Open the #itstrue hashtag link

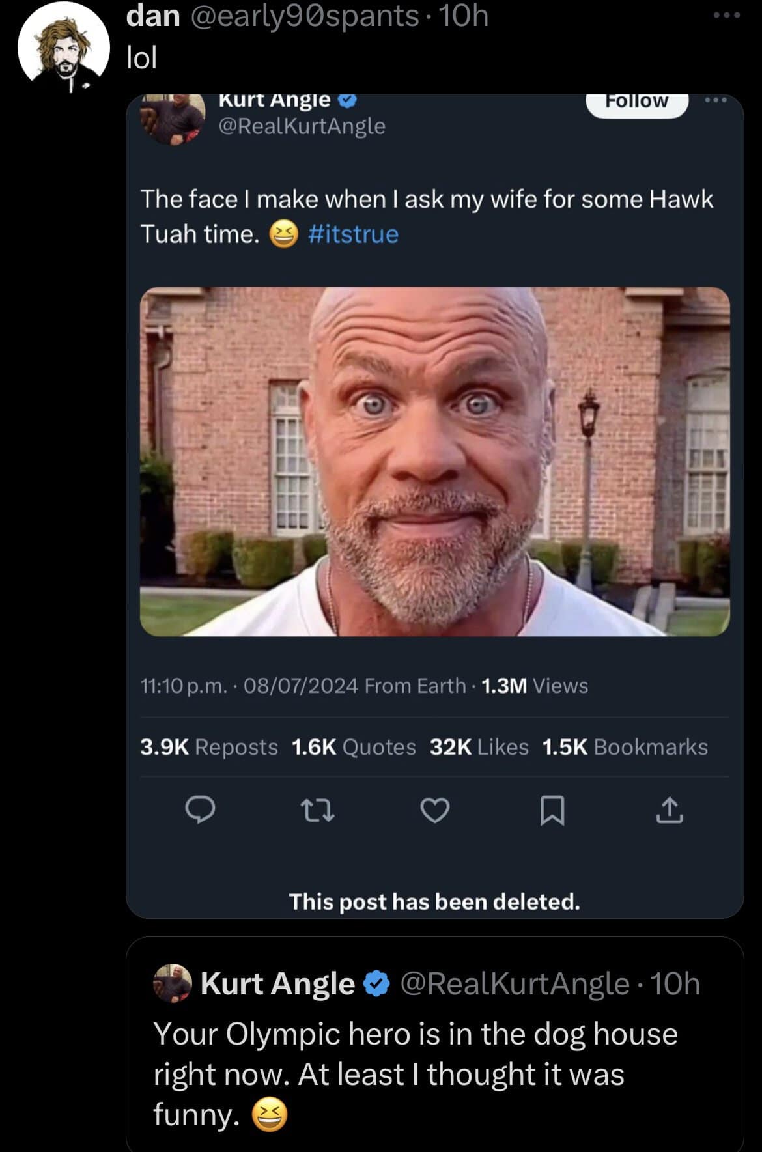pos(352,234)
